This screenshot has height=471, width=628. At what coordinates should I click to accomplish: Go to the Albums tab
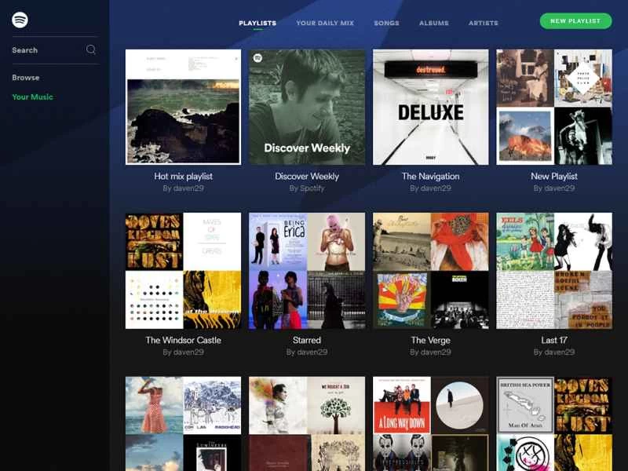click(434, 24)
